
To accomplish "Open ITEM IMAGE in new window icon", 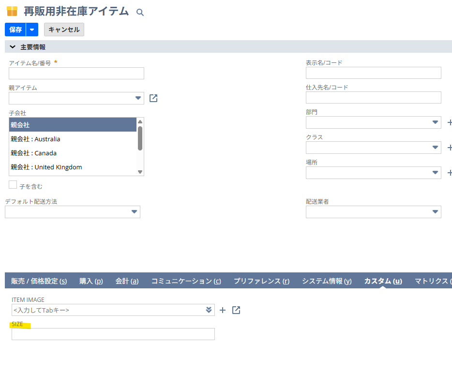I will point(236,310).
